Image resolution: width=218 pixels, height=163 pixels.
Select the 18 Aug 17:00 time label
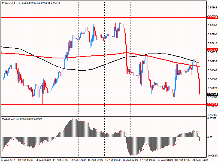[x=183, y=160]
